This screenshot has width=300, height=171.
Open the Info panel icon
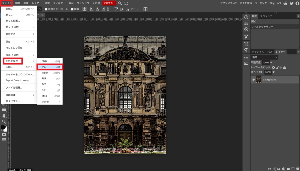(246, 18)
